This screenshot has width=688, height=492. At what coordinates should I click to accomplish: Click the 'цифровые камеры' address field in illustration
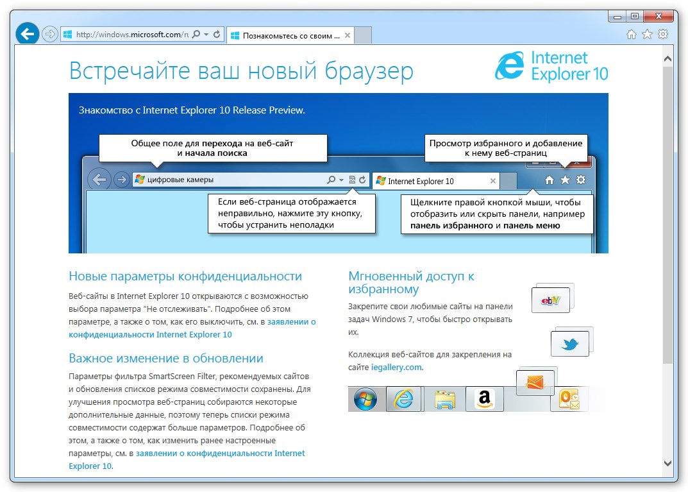(x=228, y=180)
